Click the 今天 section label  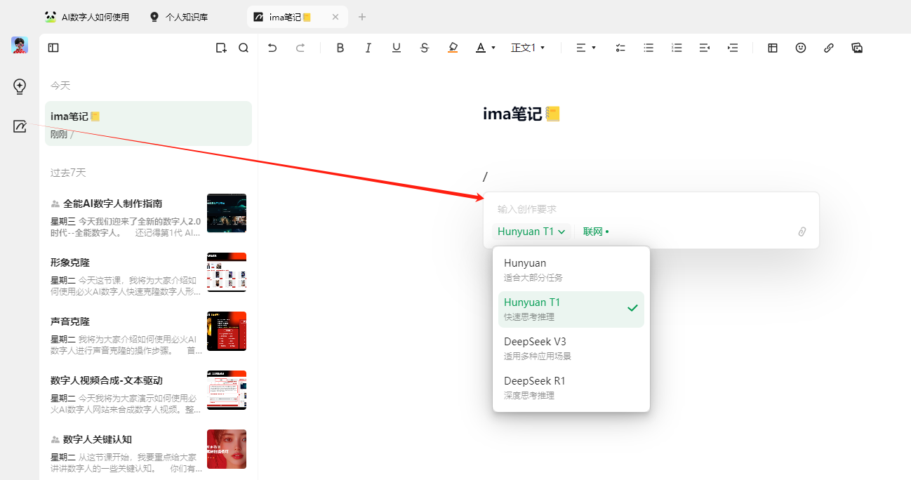(60, 86)
